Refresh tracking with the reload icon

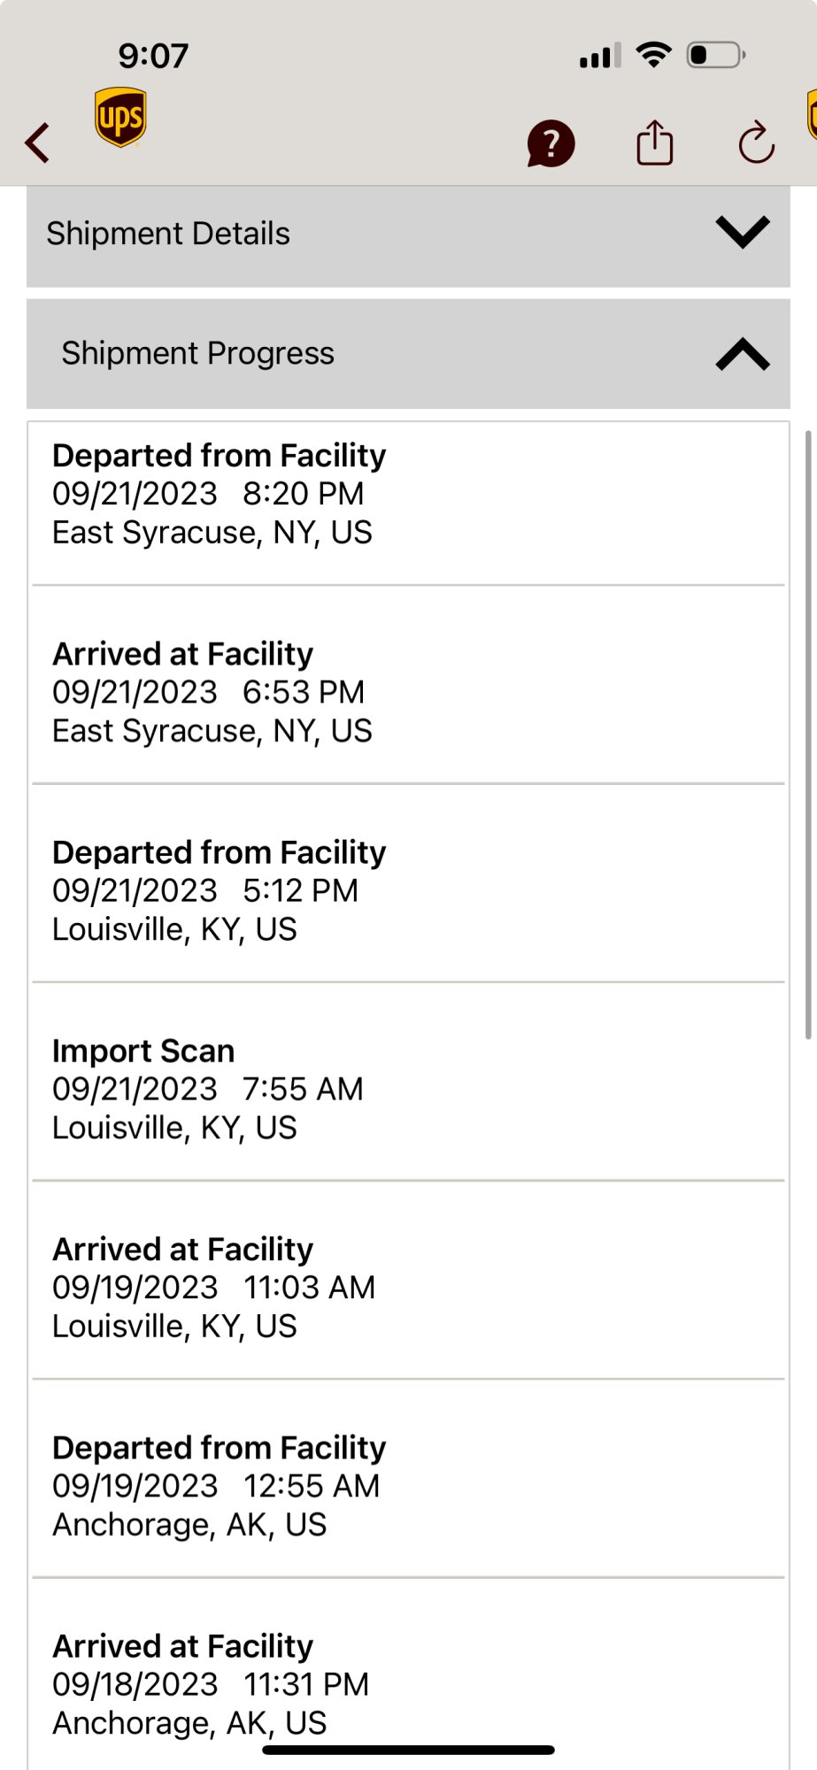tap(756, 143)
